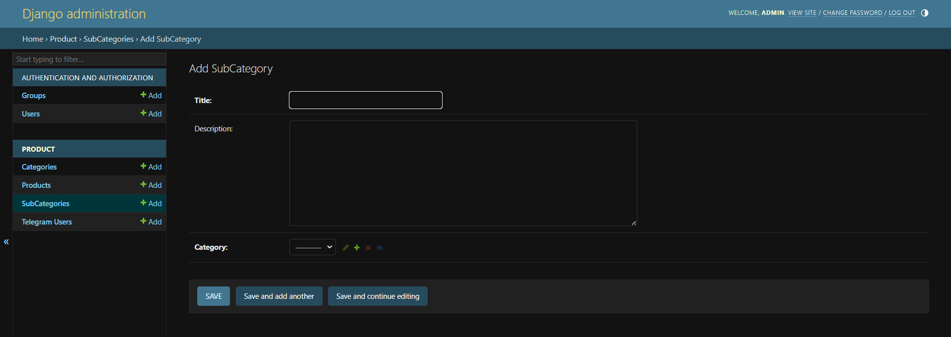Viewport: 951px width, 337px height.
Task: Click Save and add another
Action: pyautogui.click(x=279, y=296)
